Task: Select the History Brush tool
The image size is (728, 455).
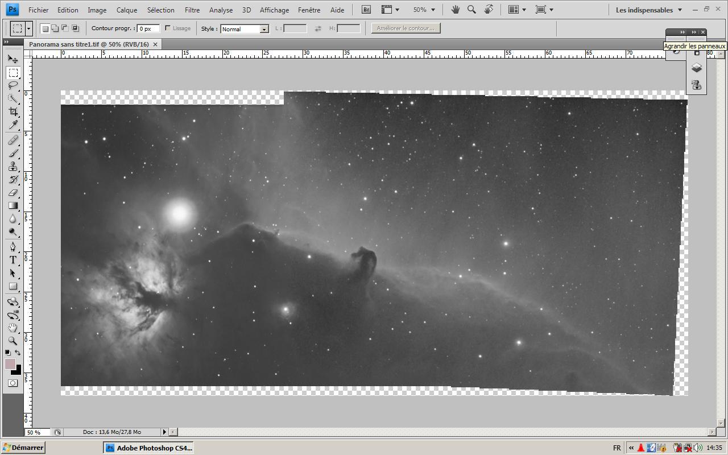Action: (13, 180)
